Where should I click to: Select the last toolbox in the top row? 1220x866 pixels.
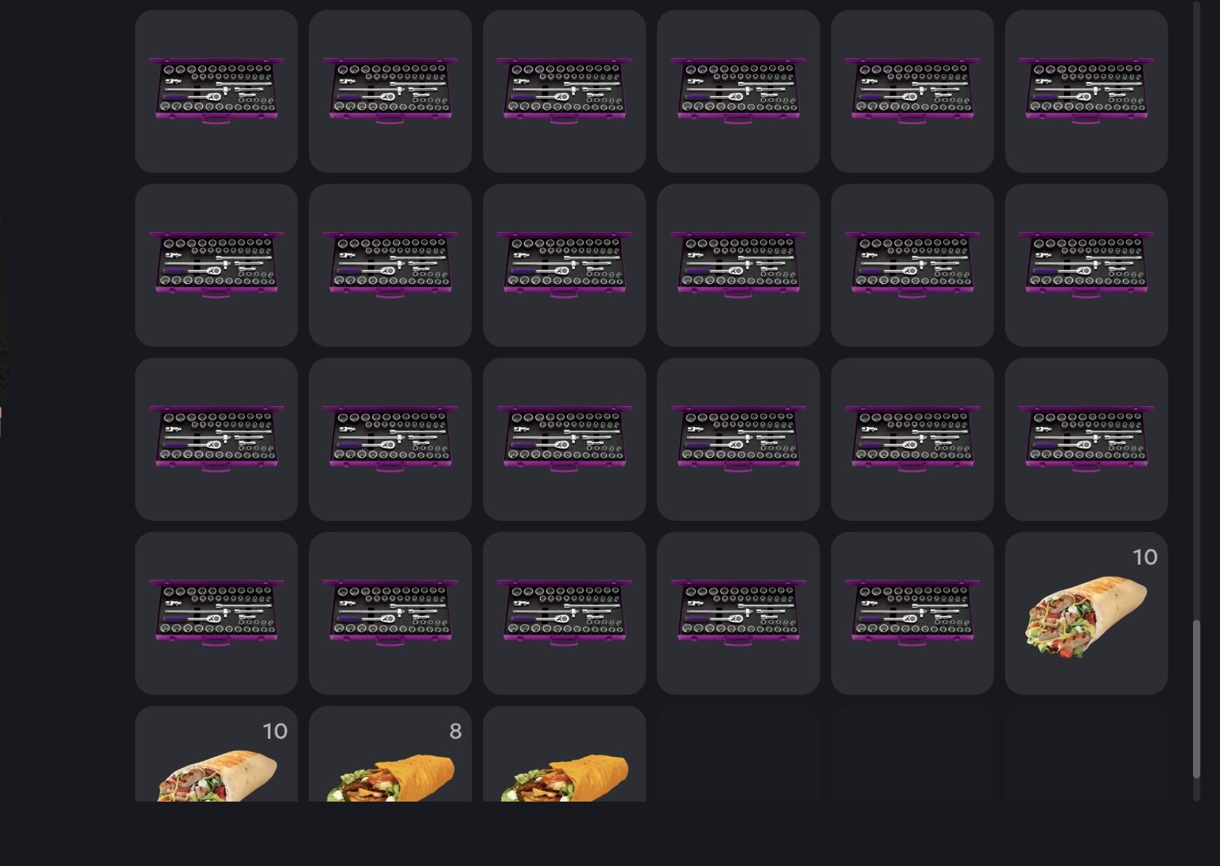[1086, 91]
